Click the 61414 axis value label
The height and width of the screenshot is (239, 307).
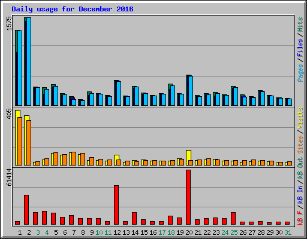click(x=9, y=177)
